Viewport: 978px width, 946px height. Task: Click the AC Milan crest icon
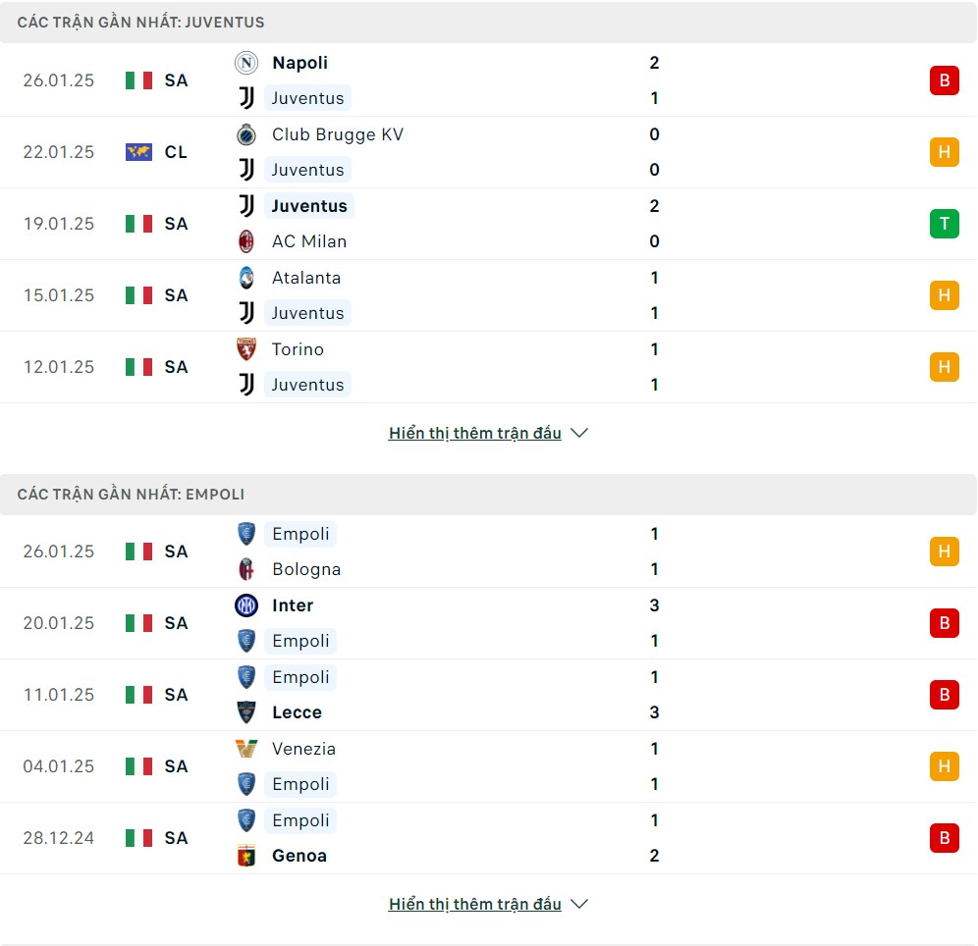pos(246,241)
